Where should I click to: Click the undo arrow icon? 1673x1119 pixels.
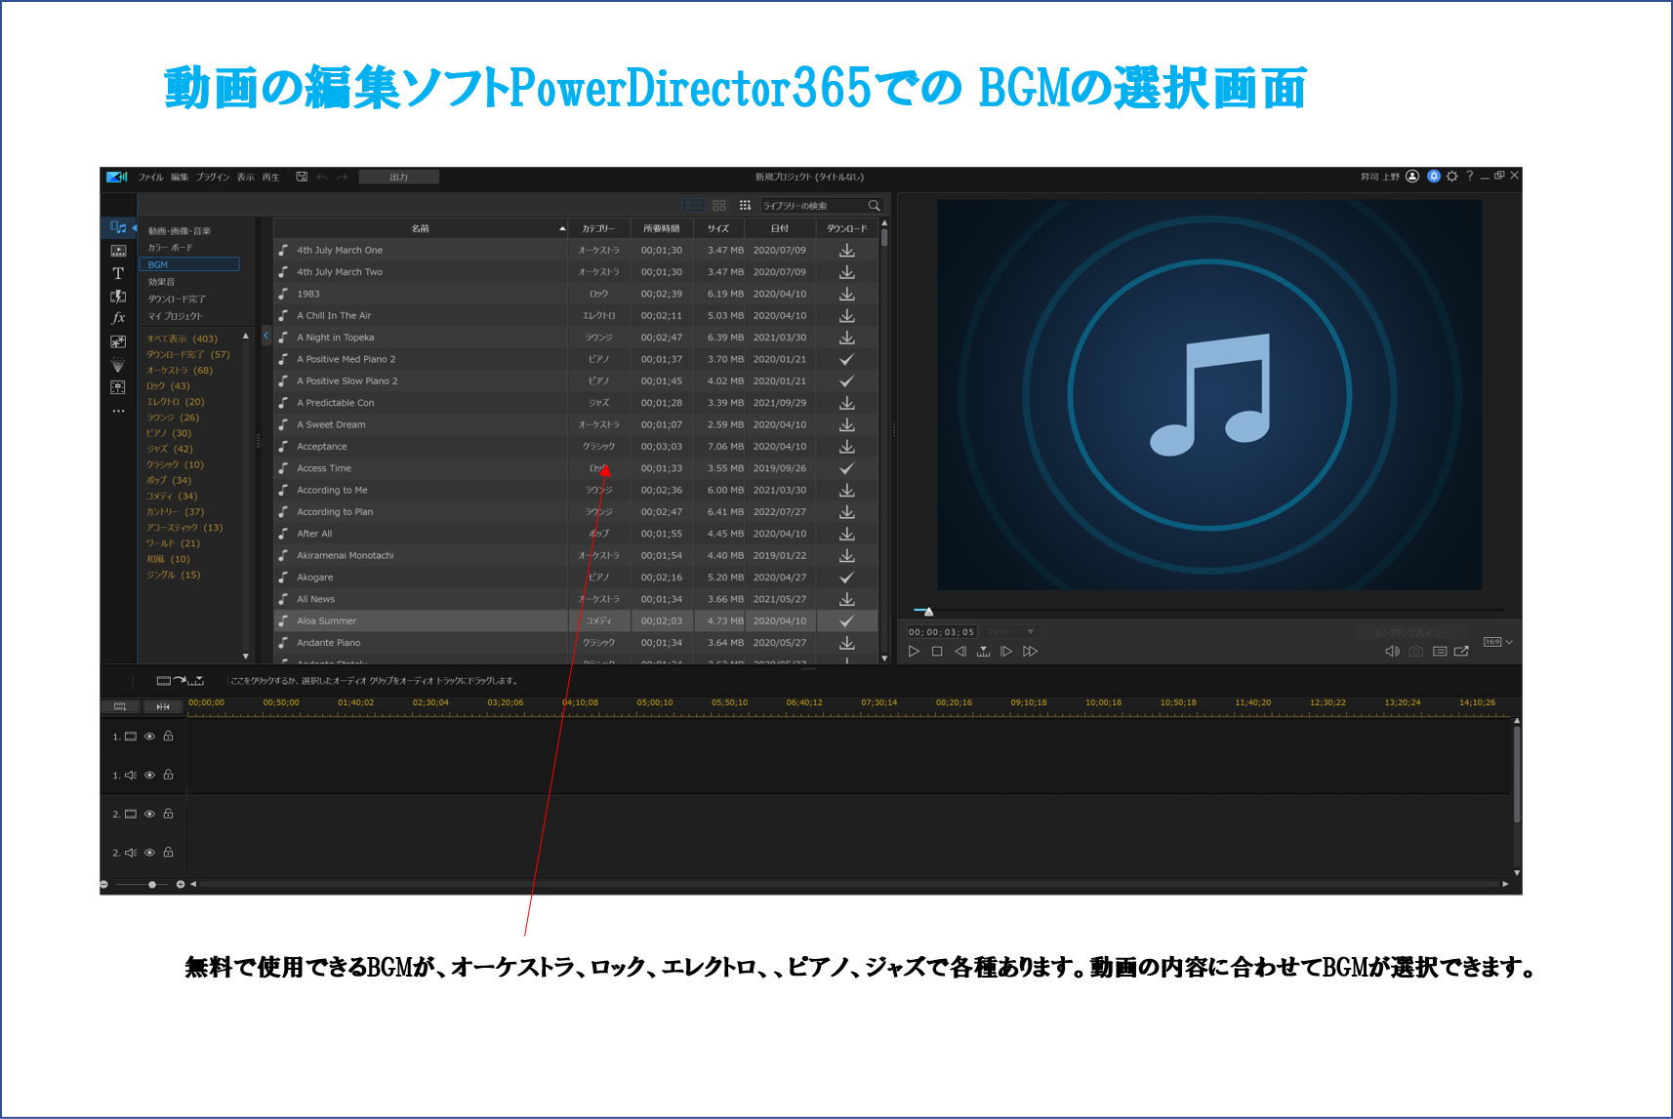pos(322,177)
